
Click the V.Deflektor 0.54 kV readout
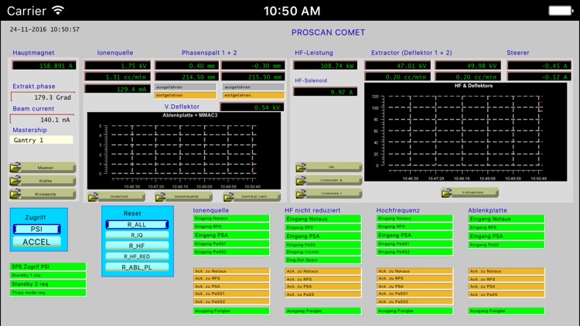coord(252,107)
